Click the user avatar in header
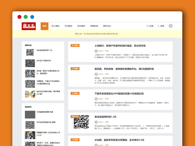Viewport: 195px width, 146px height. point(171,26)
